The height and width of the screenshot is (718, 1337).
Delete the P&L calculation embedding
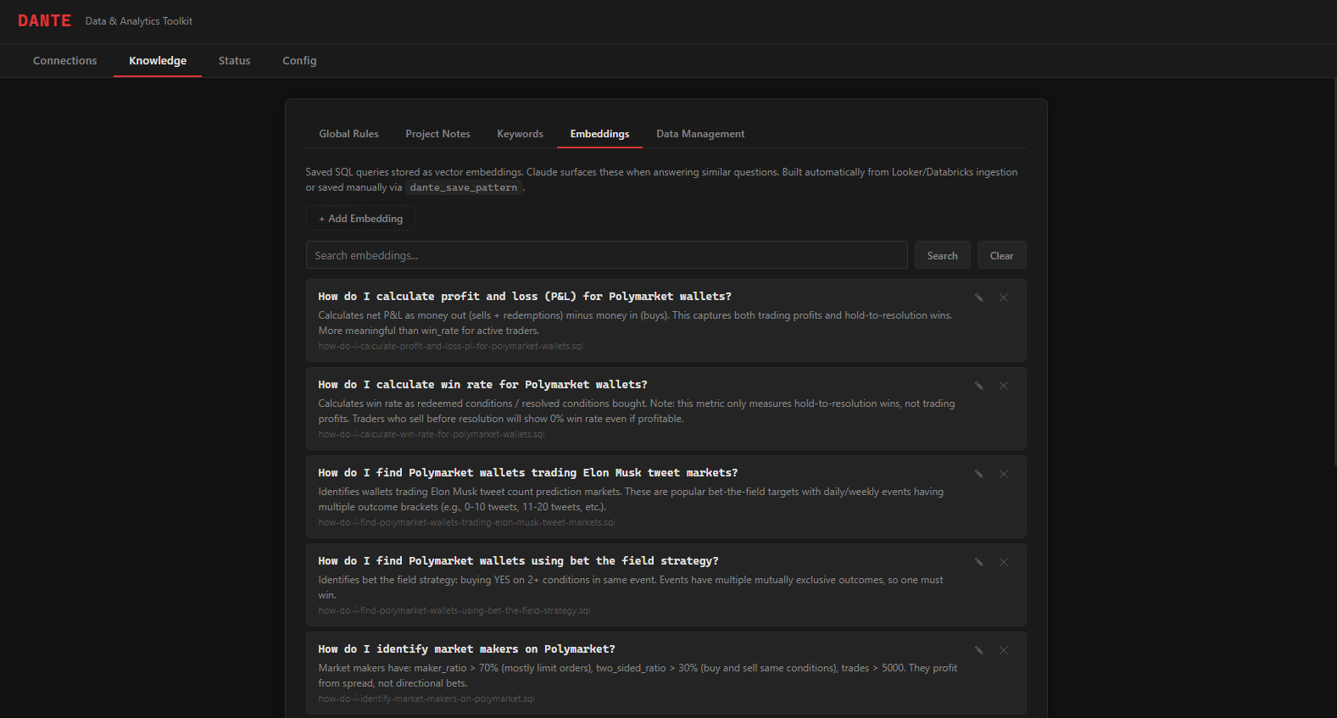[x=1003, y=298]
